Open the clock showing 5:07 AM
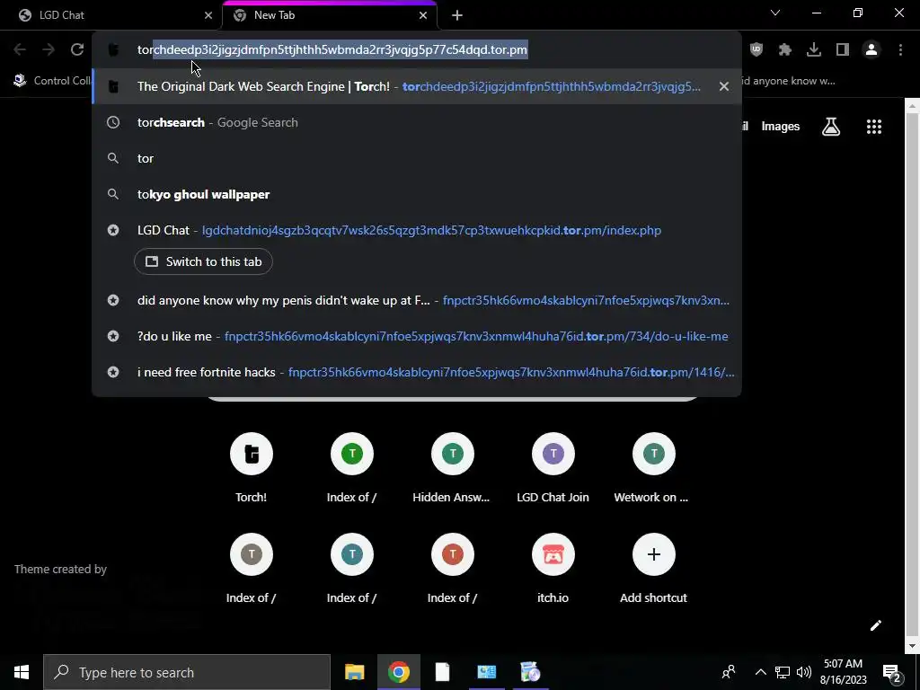The image size is (920, 690). (843, 672)
